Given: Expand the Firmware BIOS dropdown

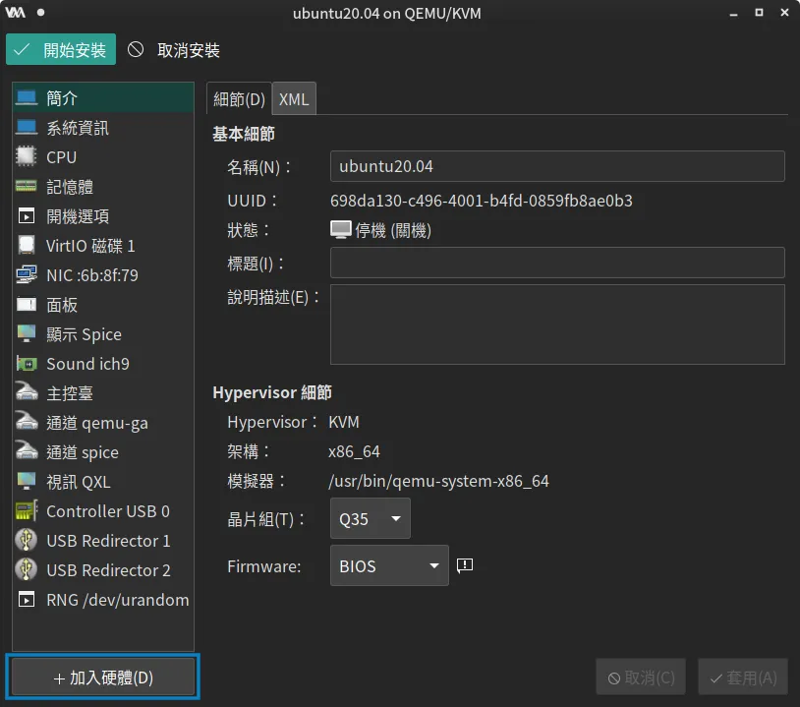Looking at the screenshot, I should tap(388, 566).
